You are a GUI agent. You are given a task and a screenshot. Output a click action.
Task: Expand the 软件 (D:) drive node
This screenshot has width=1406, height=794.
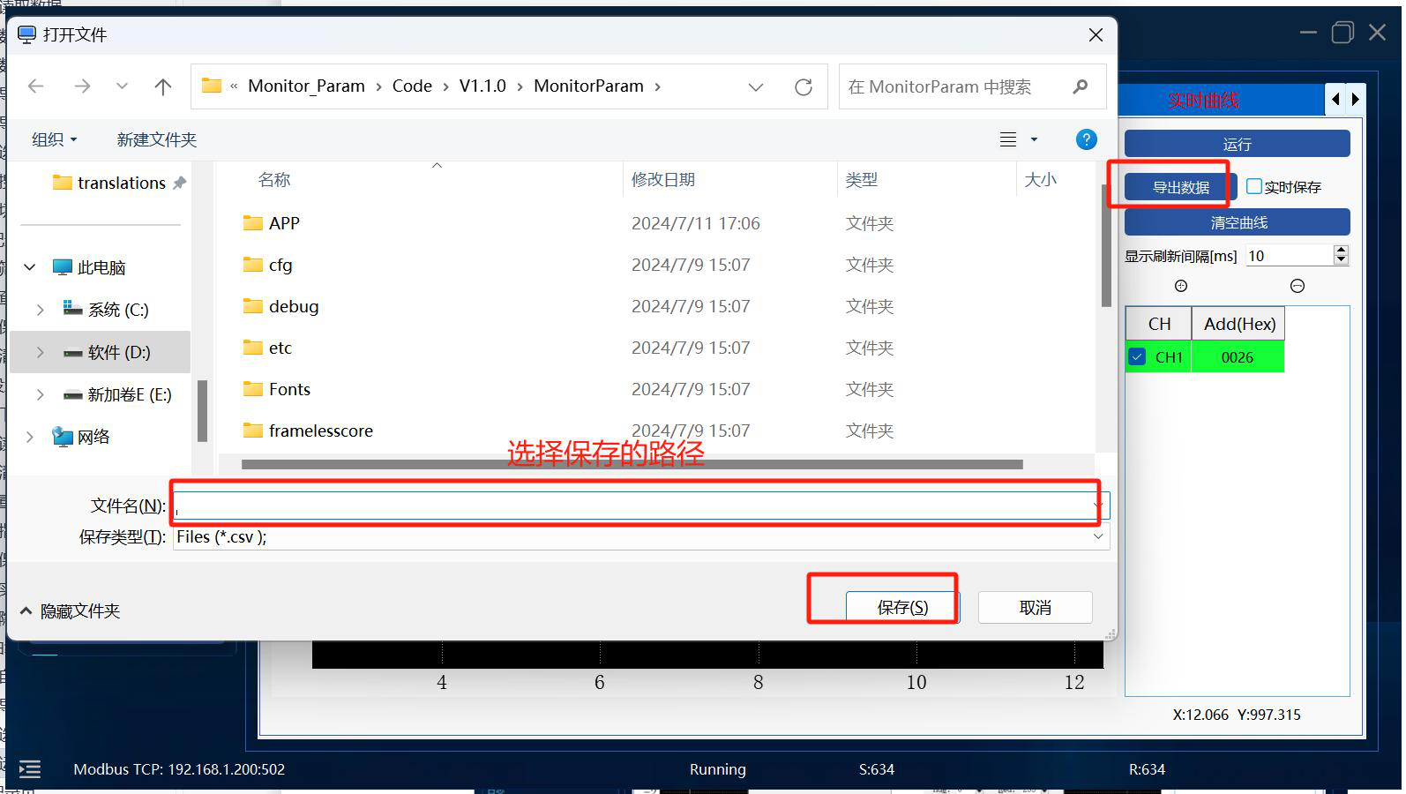click(x=40, y=352)
